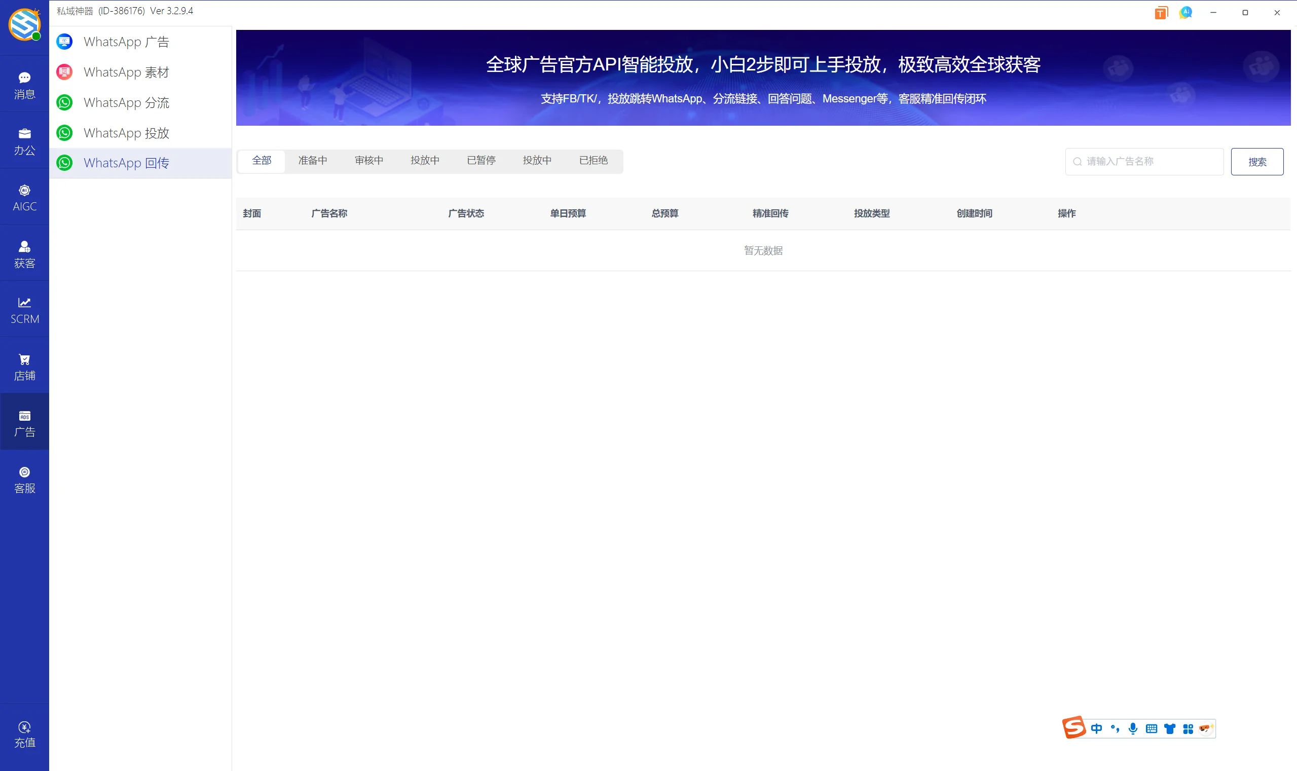
Task: Open the SCRM section
Action: (x=24, y=309)
